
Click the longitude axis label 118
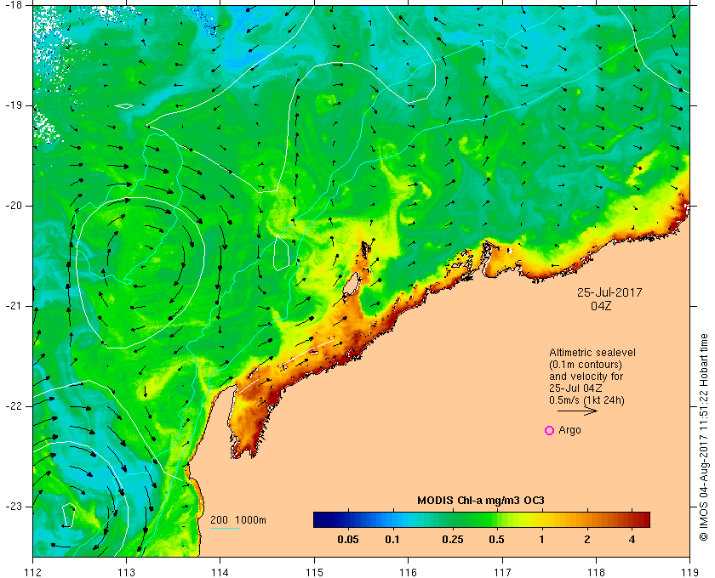pos(596,572)
